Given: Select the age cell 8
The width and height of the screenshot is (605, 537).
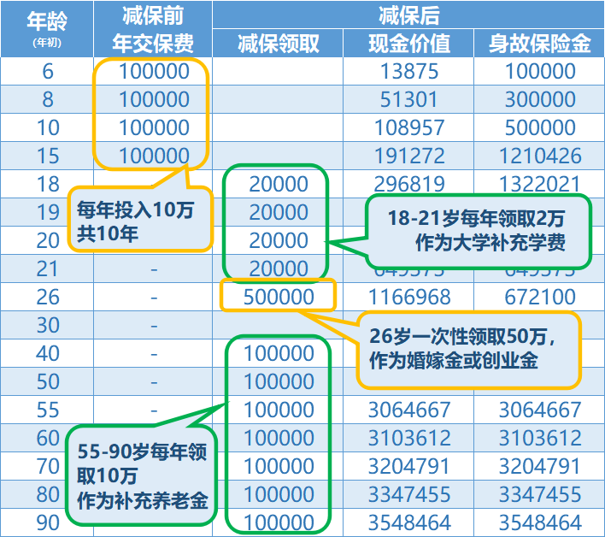Looking at the screenshot, I should point(48,99).
